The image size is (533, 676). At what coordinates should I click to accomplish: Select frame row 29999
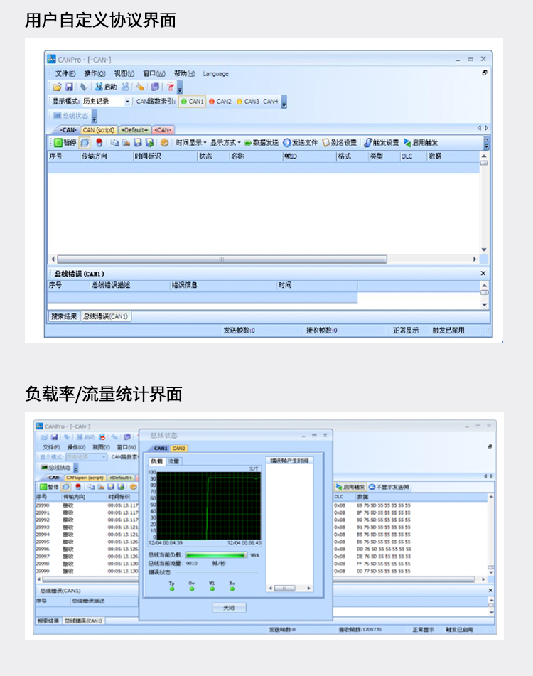point(87,572)
